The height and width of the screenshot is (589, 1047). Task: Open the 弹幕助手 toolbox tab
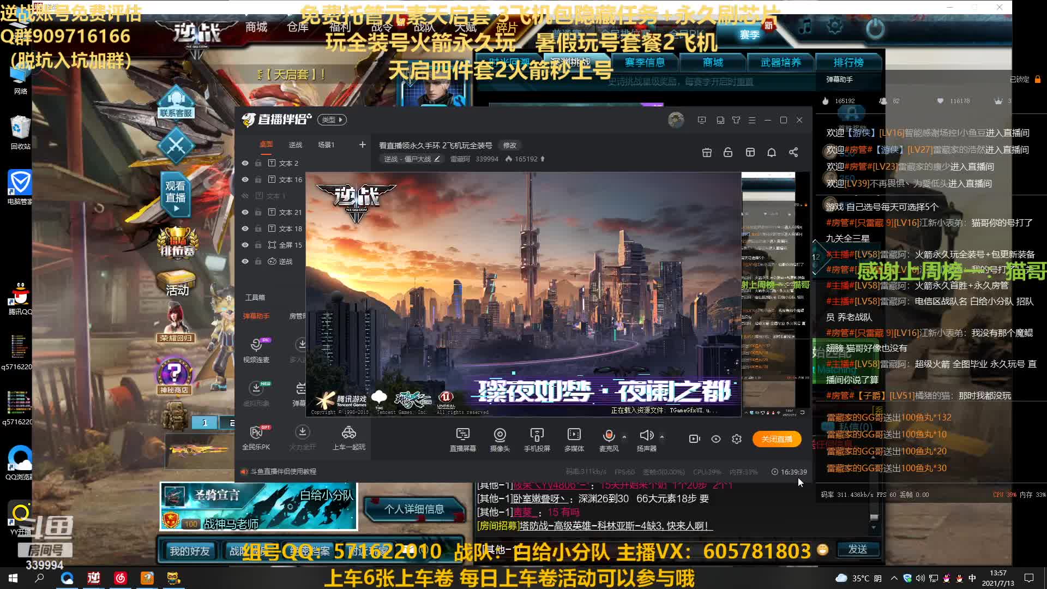[256, 316]
